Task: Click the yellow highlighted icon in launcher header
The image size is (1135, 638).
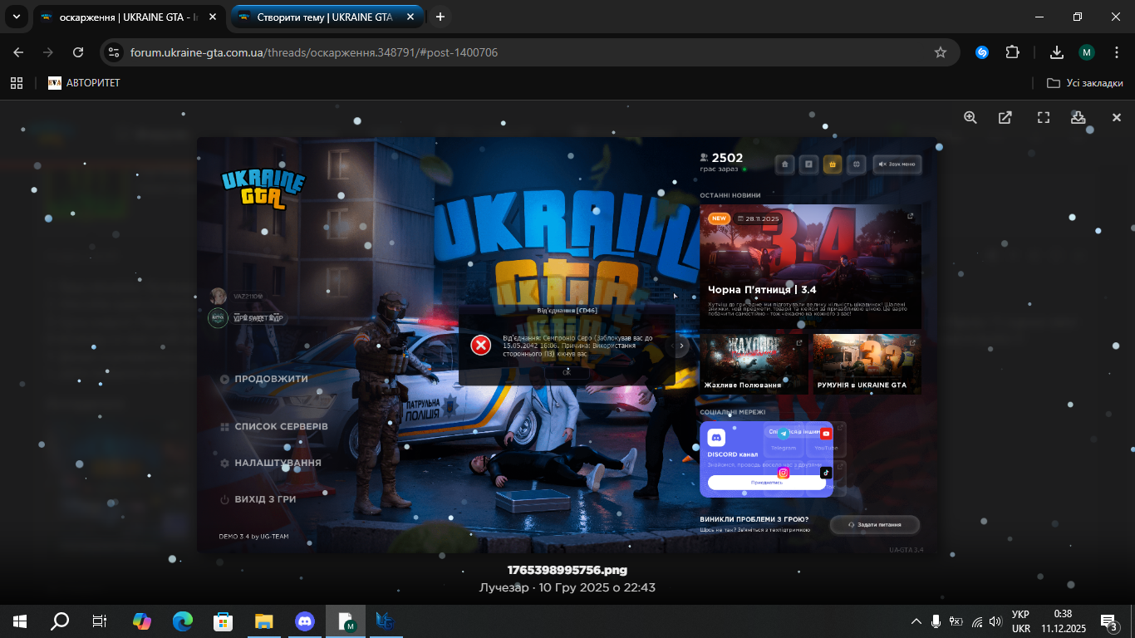Action: click(832, 164)
